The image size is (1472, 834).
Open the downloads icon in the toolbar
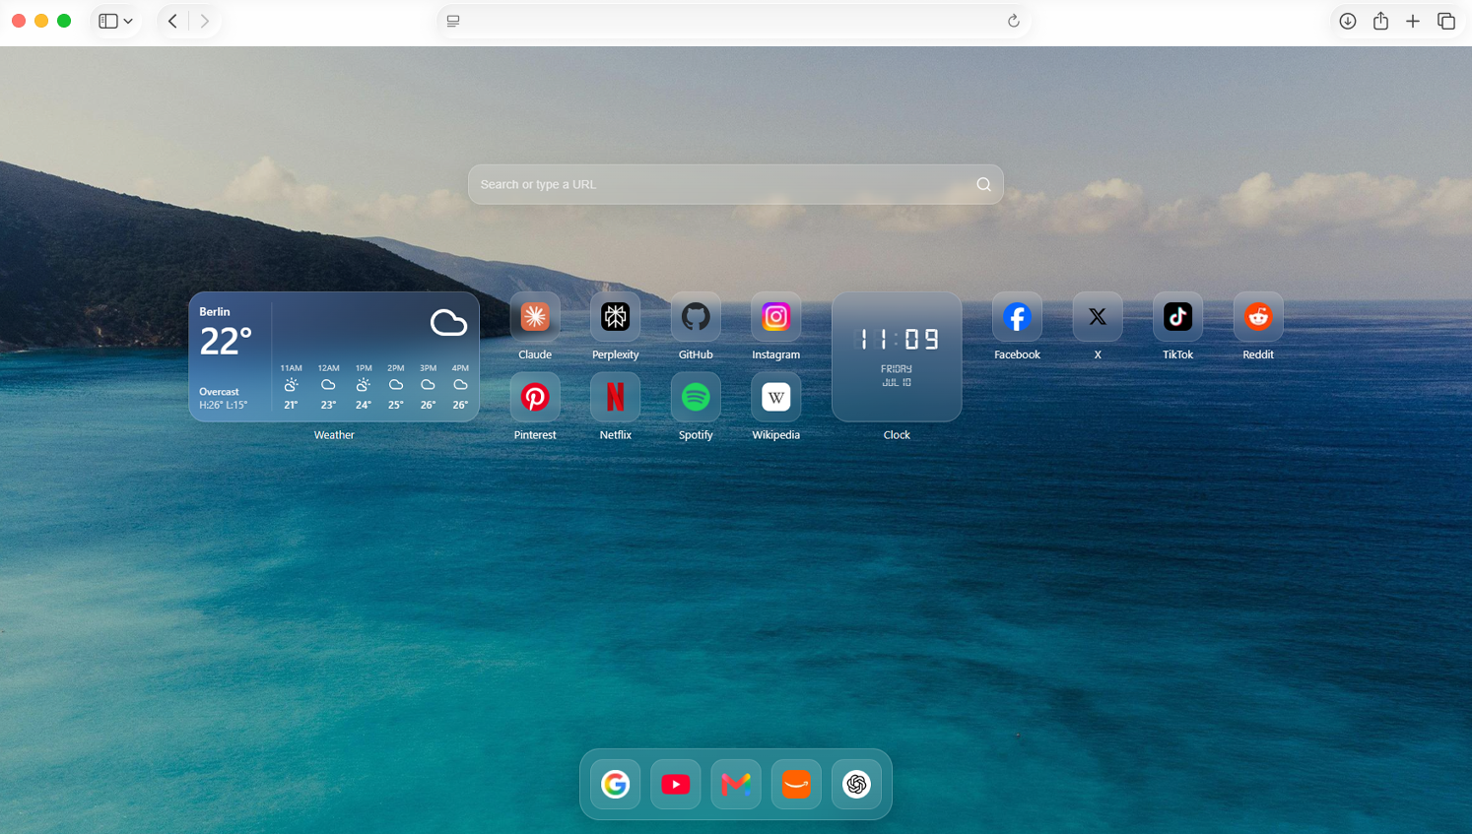[1348, 21]
